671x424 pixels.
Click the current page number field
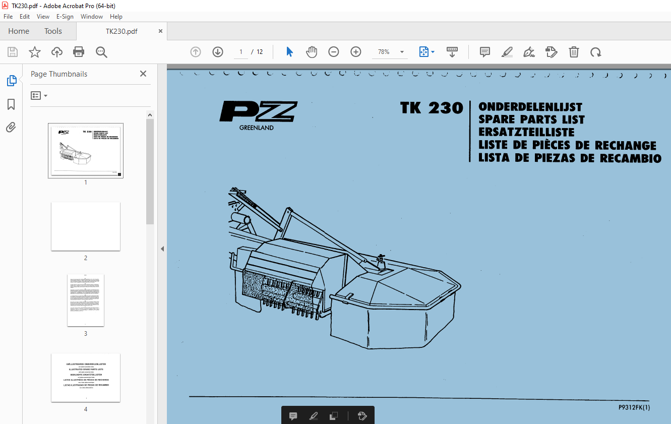[x=241, y=52]
